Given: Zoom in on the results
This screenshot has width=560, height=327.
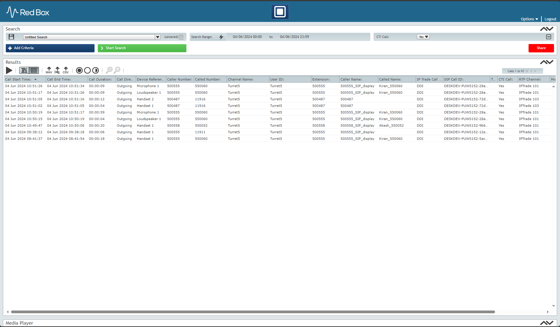Looking at the screenshot, I should 109,70.
